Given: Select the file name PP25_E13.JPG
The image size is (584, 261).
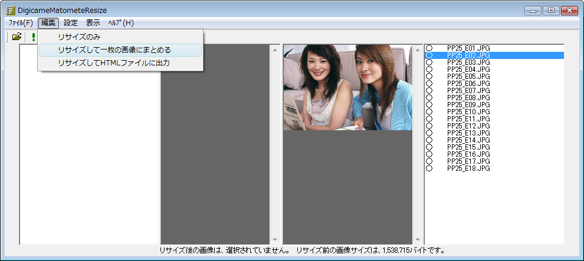Looking at the screenshot, I should click(468, 133).
